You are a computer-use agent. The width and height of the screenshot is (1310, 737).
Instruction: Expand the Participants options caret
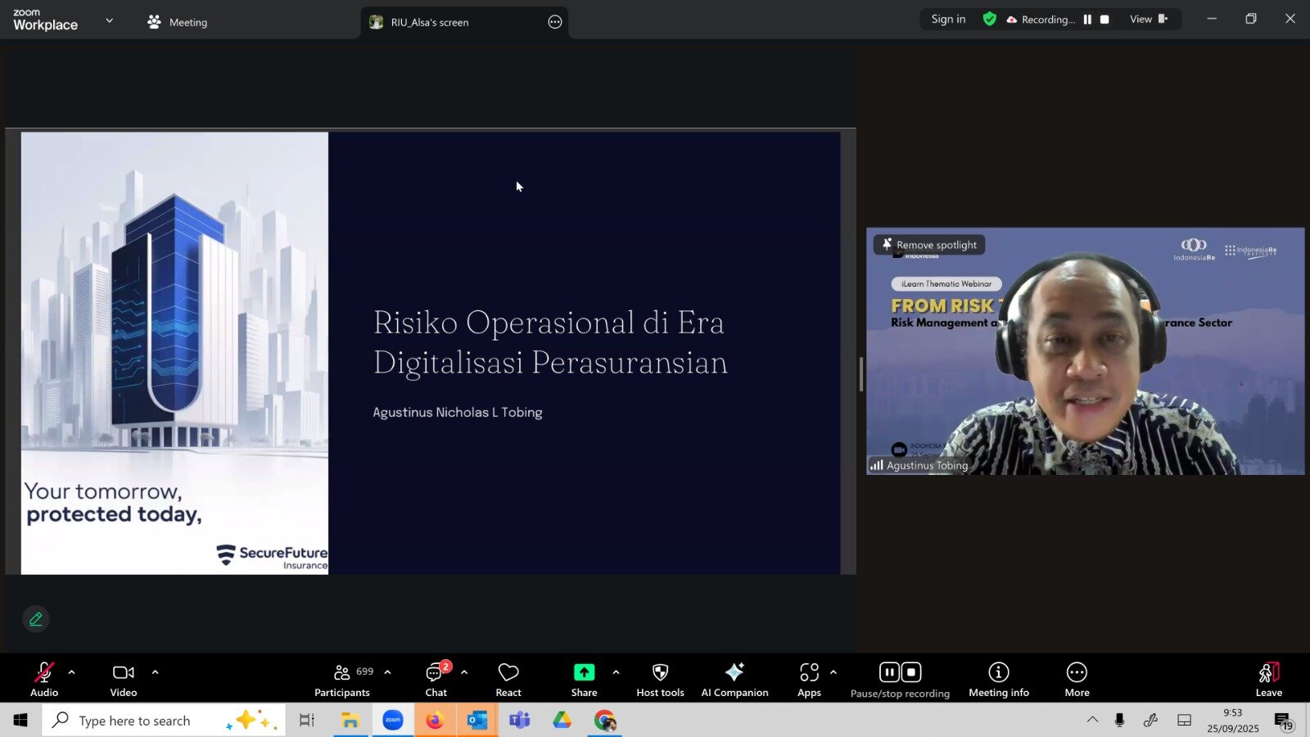point(387,672)
